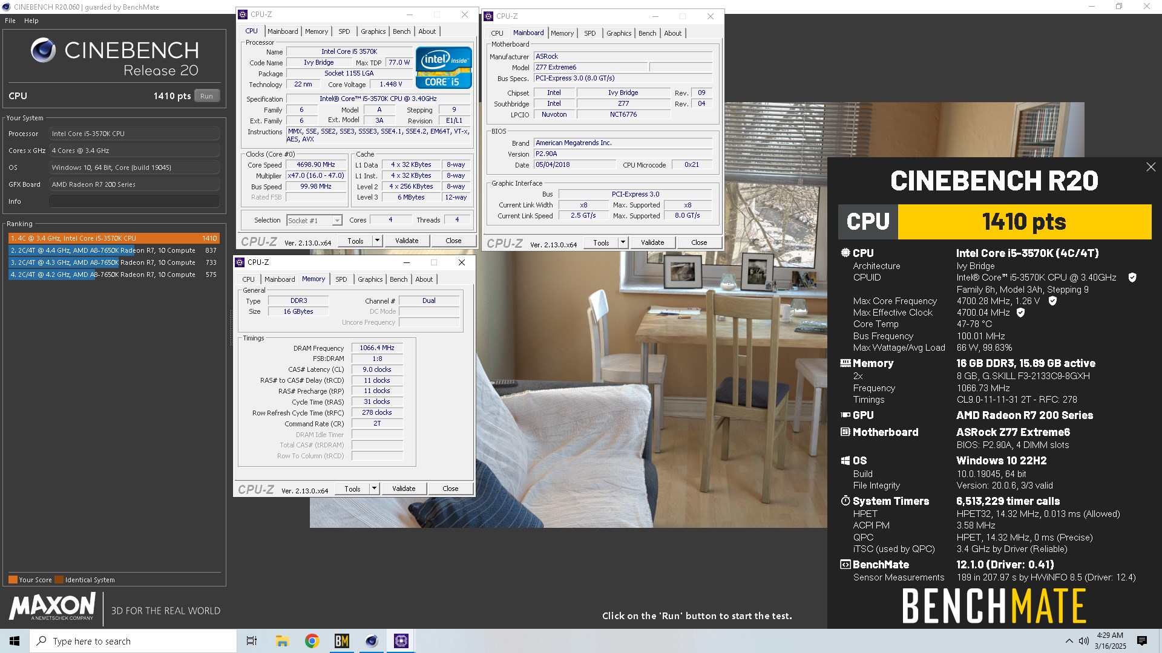
Task: Click Validate in CPU-Z Mainboard window
Action: click(652, 242)
